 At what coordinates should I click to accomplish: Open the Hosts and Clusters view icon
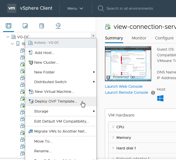pyautogui.click(x=9, y=26)
